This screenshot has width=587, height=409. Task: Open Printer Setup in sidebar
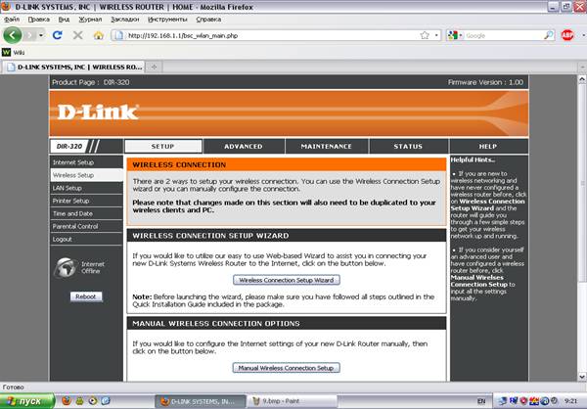click(x=86, y=201)
